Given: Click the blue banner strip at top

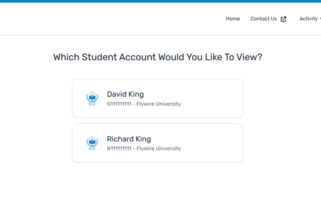Looking at the screenshot, I should (x=160, y=1).
